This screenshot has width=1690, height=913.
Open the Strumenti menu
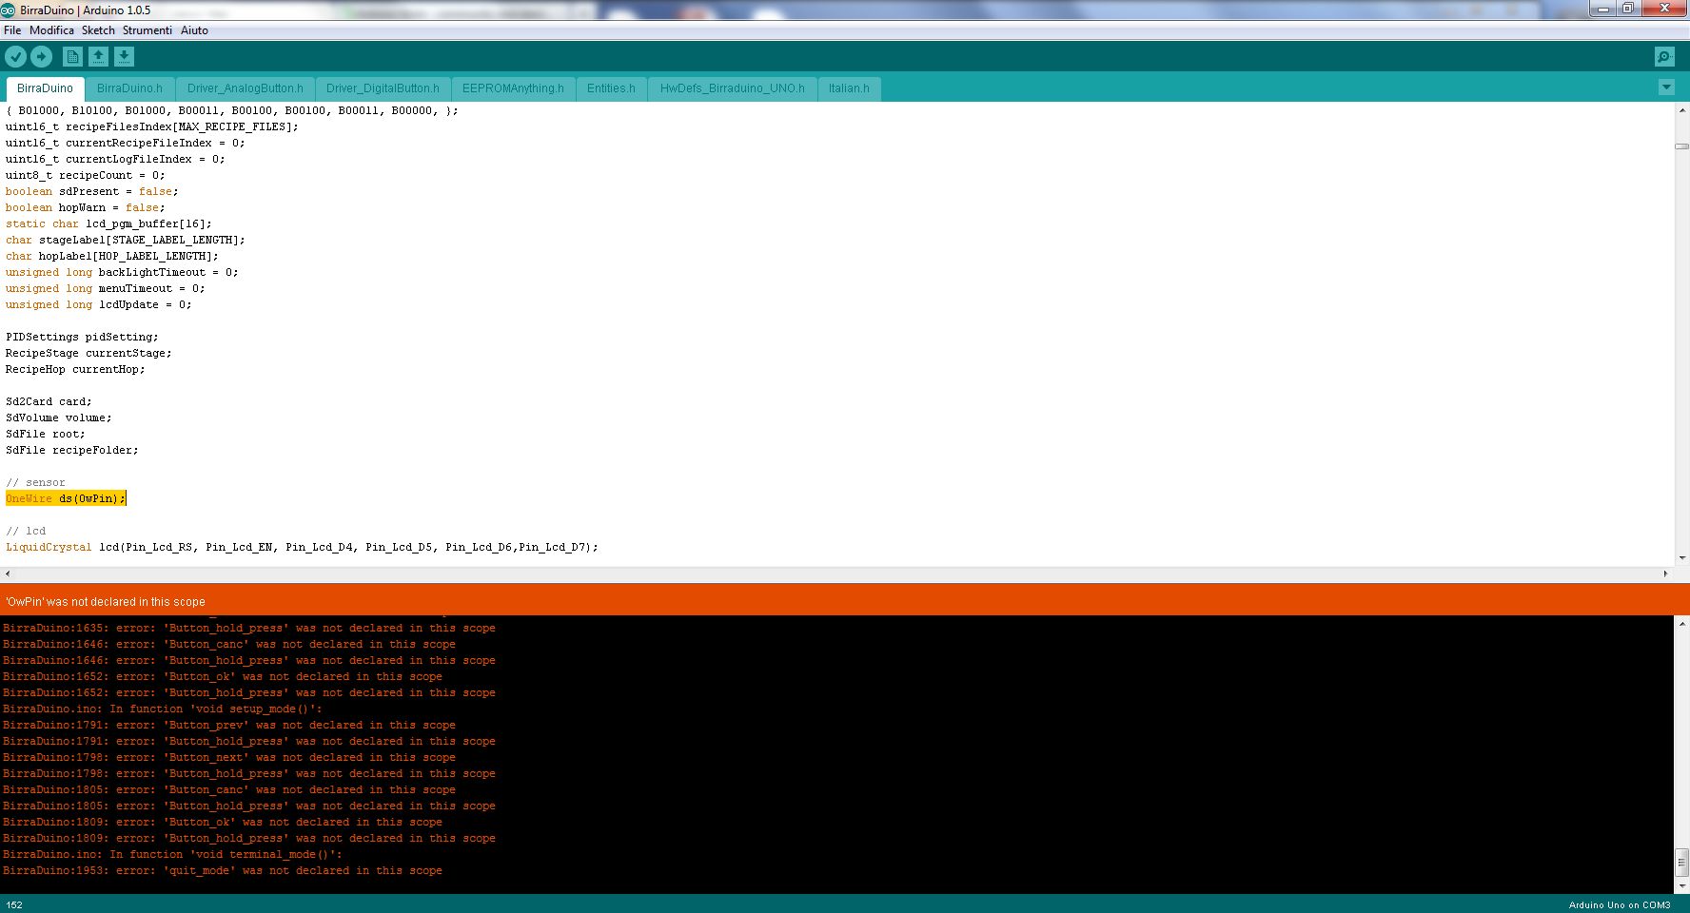(147, 29)
